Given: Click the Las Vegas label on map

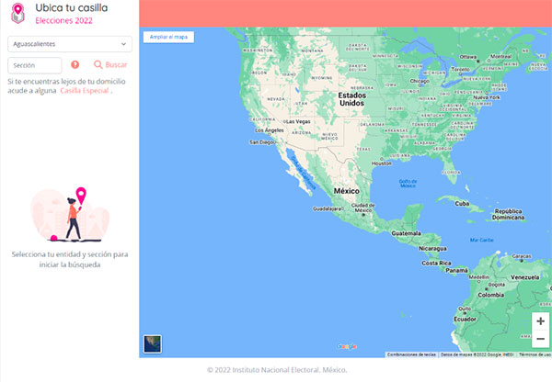Looking at the screenshot, I should point(298,122).
